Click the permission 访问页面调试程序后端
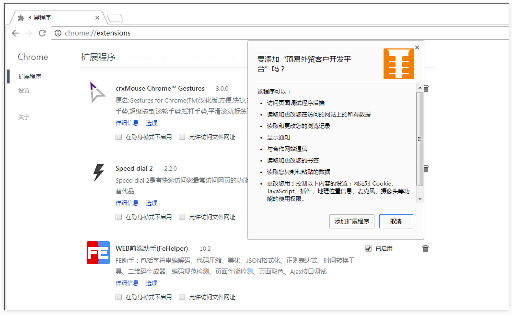The image size is (513, 315). tap(296, 103)
